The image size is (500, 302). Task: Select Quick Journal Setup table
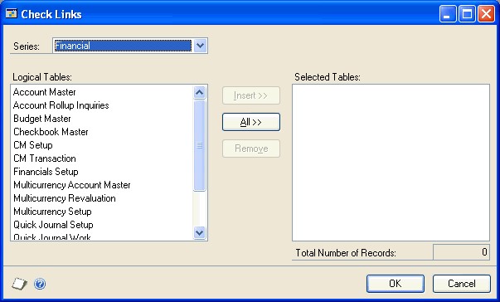53,225
